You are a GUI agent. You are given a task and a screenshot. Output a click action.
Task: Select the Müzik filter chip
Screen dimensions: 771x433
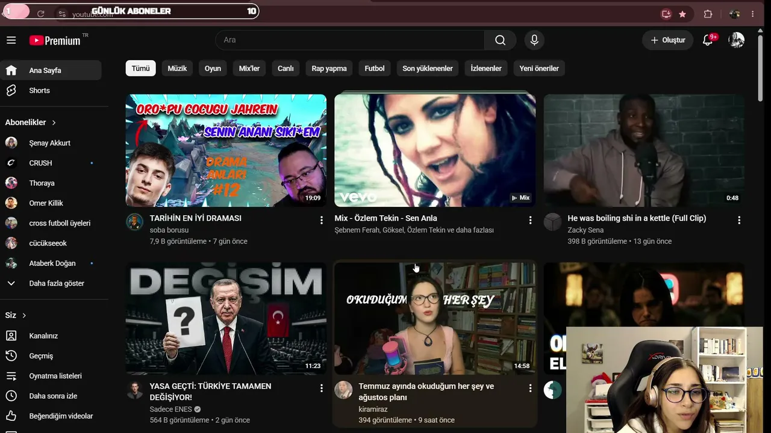point(177,69)
